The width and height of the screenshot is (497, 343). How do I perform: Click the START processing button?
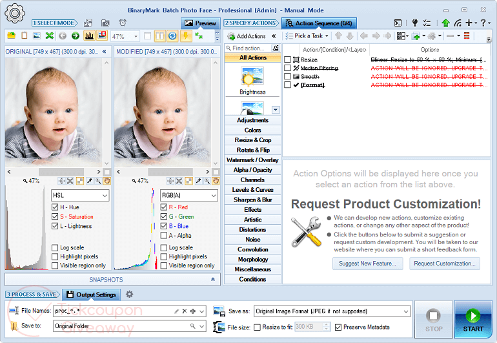(x=473, y=320)
